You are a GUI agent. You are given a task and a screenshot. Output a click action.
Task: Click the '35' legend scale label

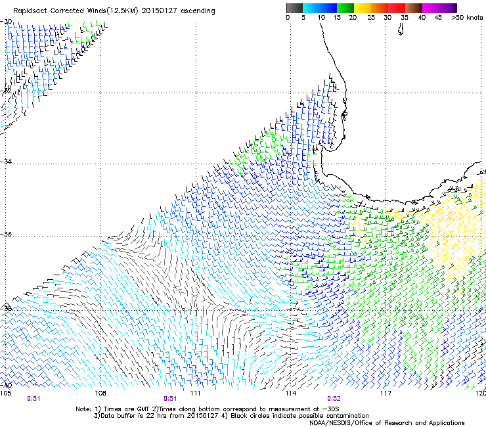coord(405,18)
